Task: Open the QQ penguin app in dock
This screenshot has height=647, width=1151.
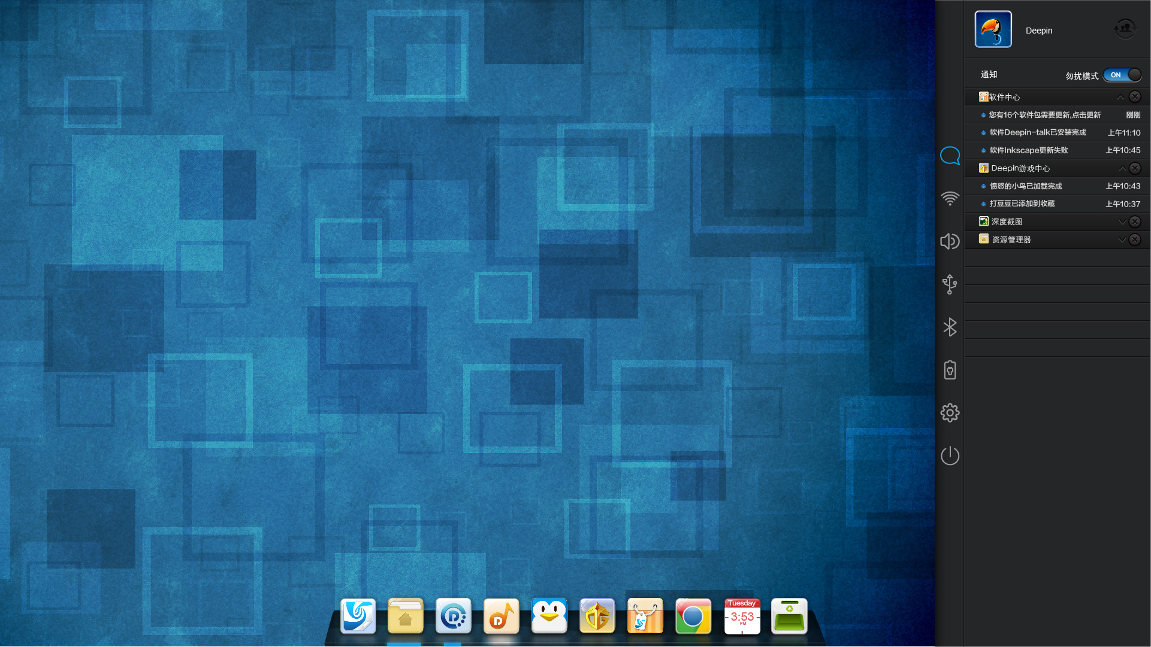Action: coord(549,616)
